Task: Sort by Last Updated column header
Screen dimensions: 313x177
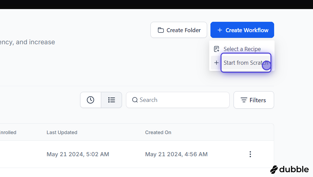Action: [62, 132]
